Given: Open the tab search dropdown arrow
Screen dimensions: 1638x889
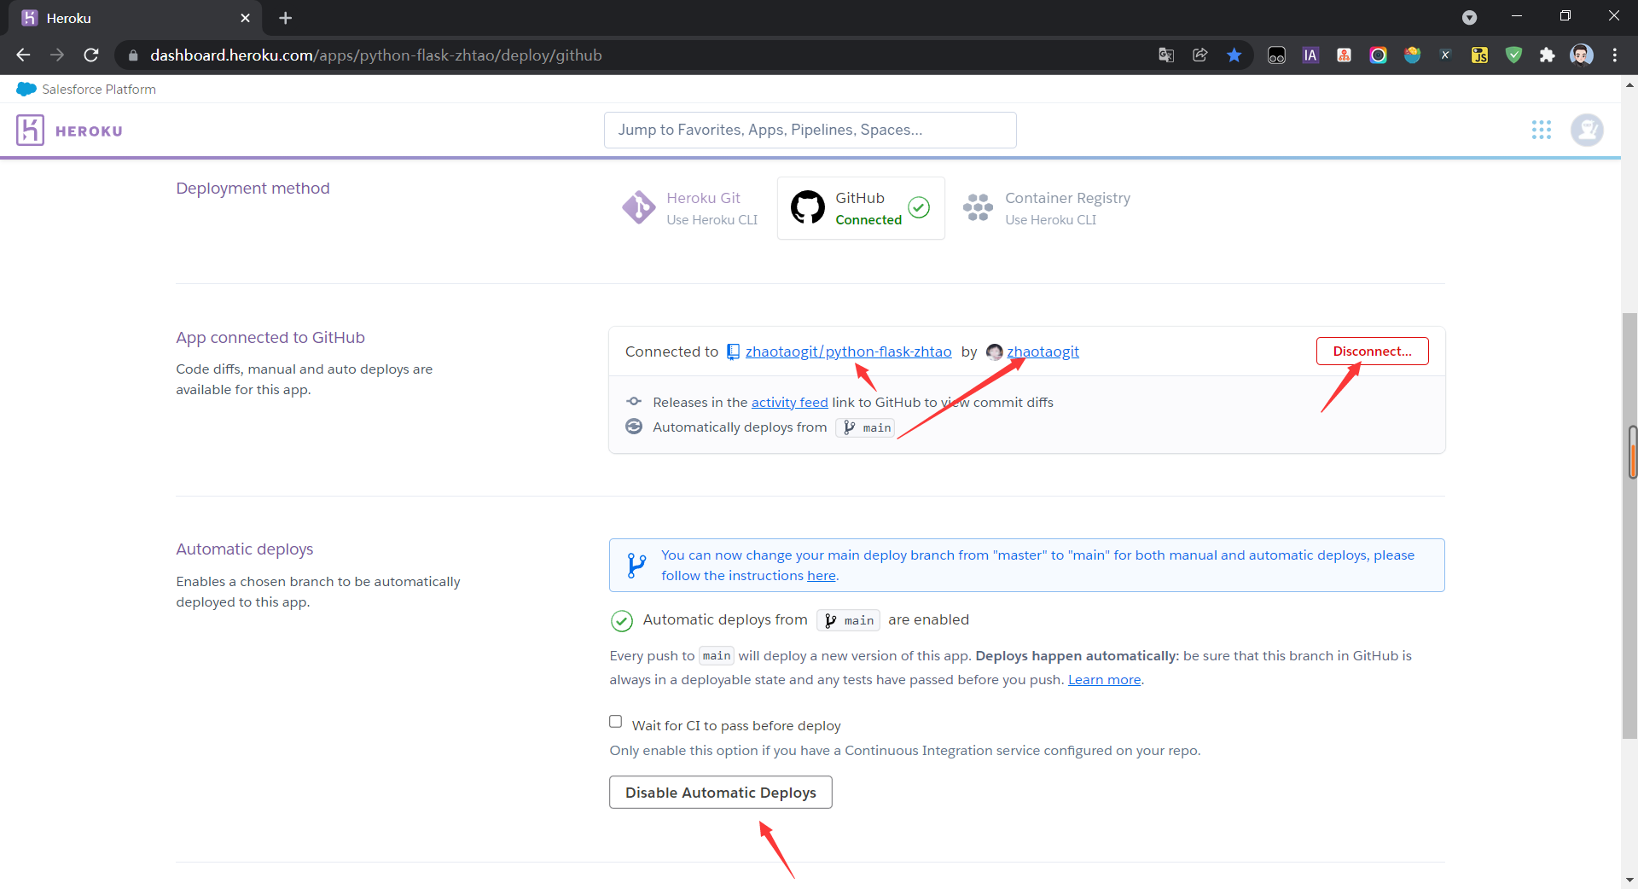Looking at the screenshot, I should point(1469,18).
